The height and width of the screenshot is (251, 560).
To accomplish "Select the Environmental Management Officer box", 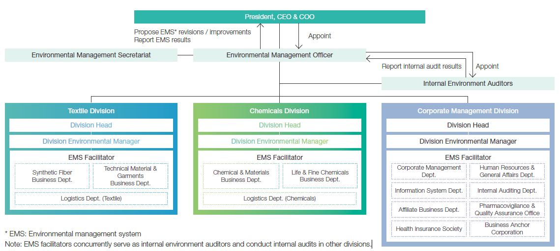I will tap(279, 55).
